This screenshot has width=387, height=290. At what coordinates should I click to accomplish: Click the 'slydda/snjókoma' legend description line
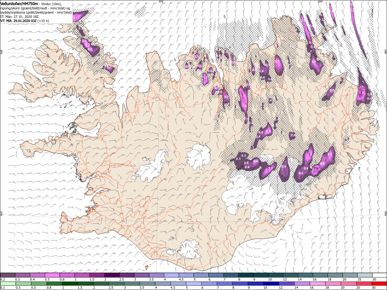click(x=36, y=12)
